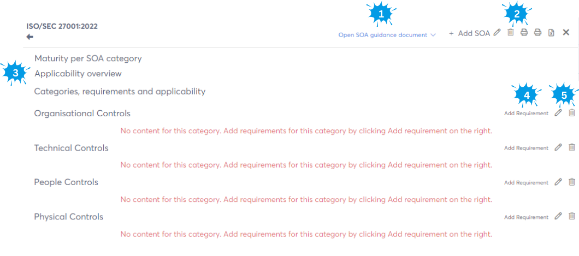Go back using the left arrow icon

click(30, 37)
